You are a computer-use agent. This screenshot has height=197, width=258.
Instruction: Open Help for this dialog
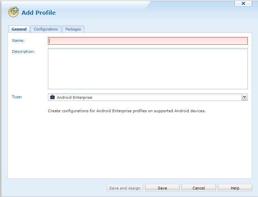click(235, 188)
